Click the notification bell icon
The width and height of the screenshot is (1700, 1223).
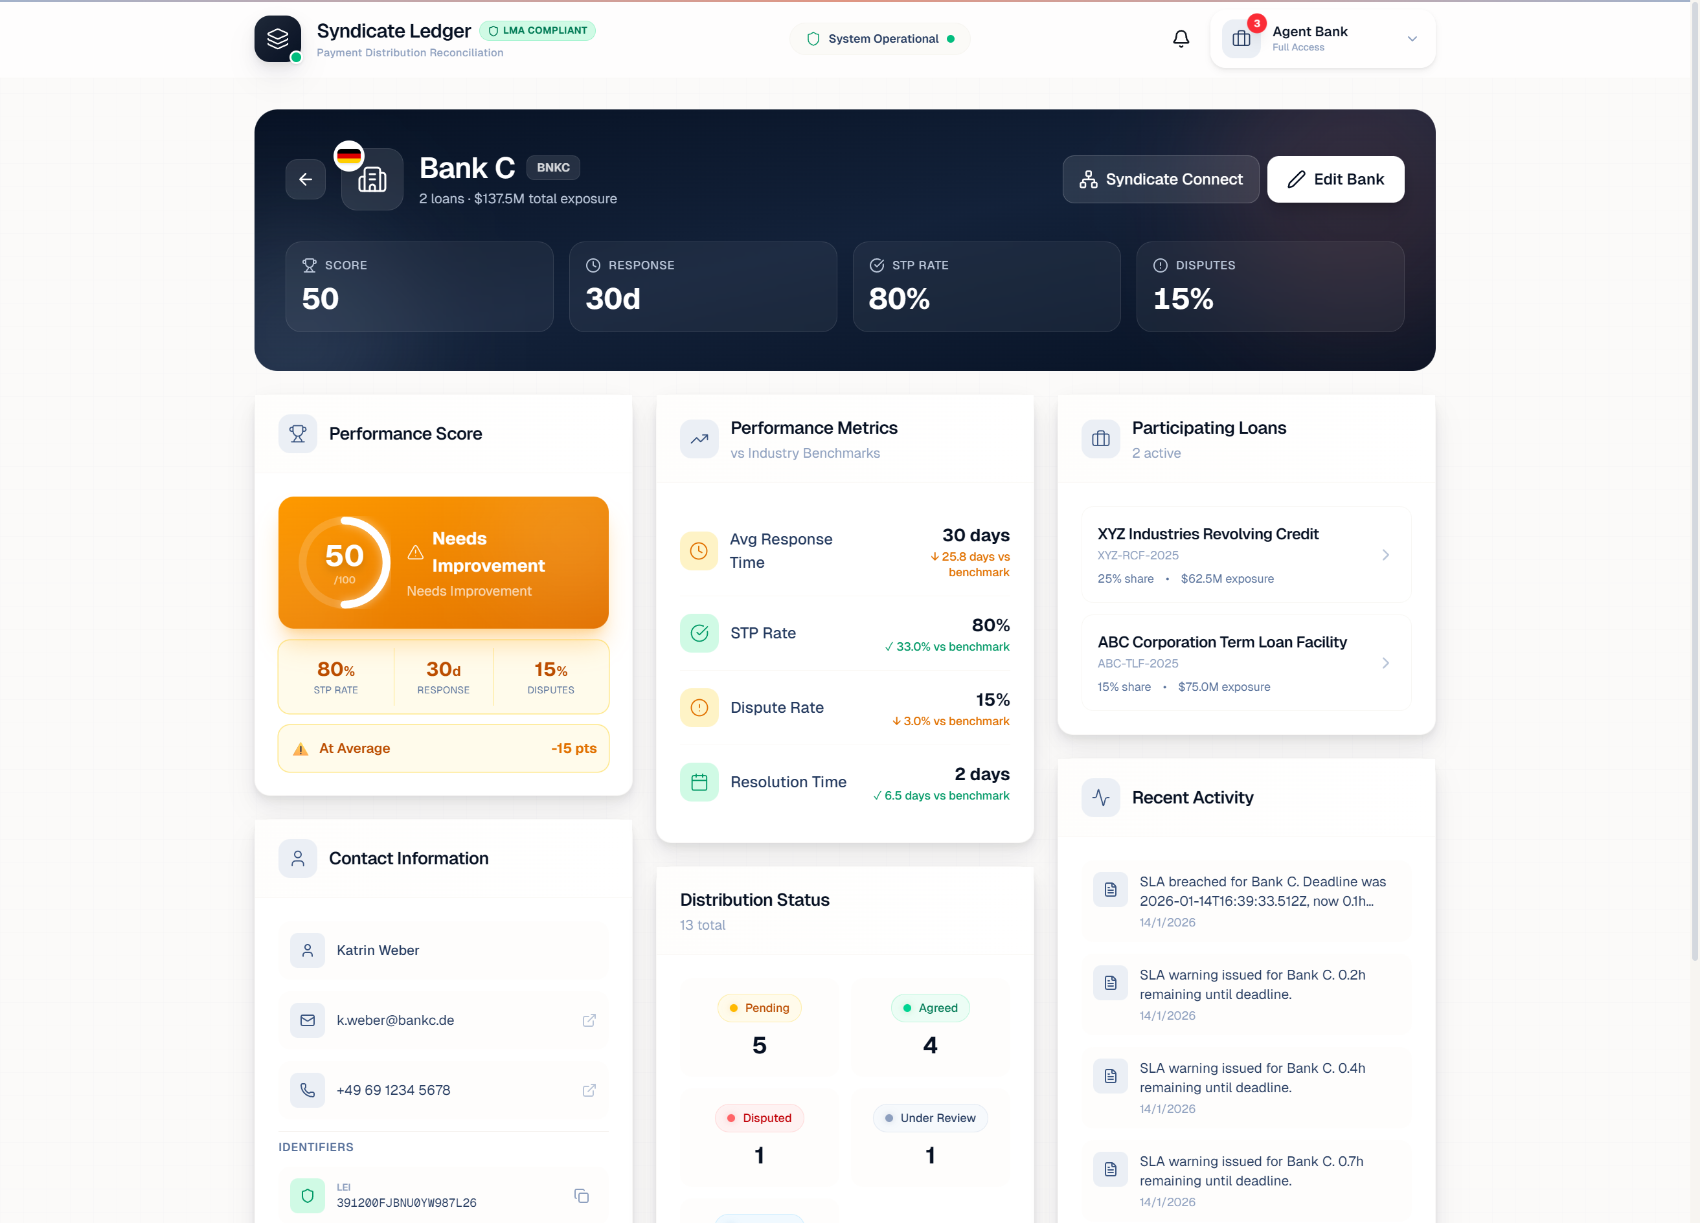[1181, 39]
